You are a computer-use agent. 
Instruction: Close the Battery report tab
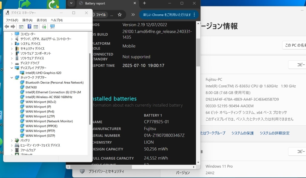tap(135, 3)
